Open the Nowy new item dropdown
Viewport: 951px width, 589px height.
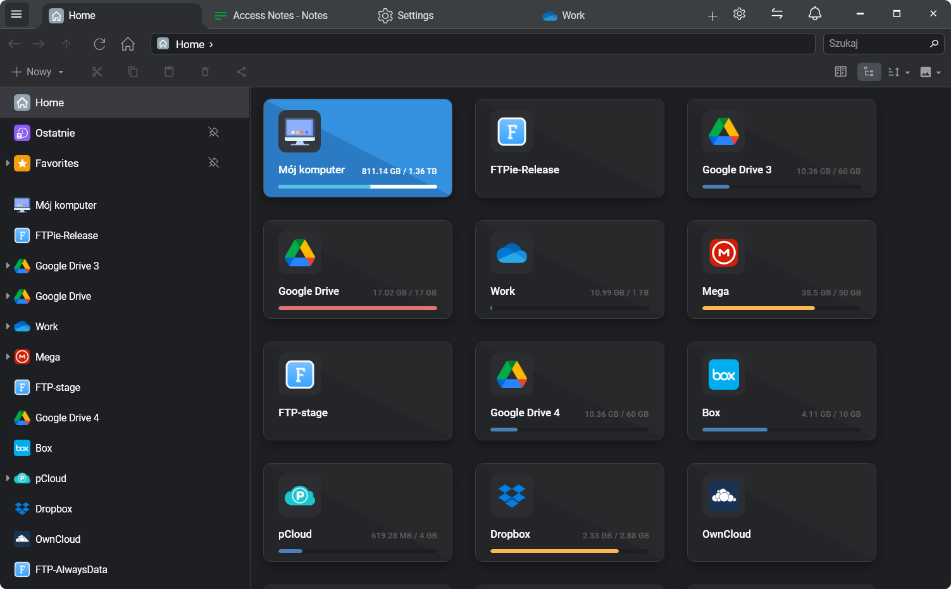pos(38,71)
